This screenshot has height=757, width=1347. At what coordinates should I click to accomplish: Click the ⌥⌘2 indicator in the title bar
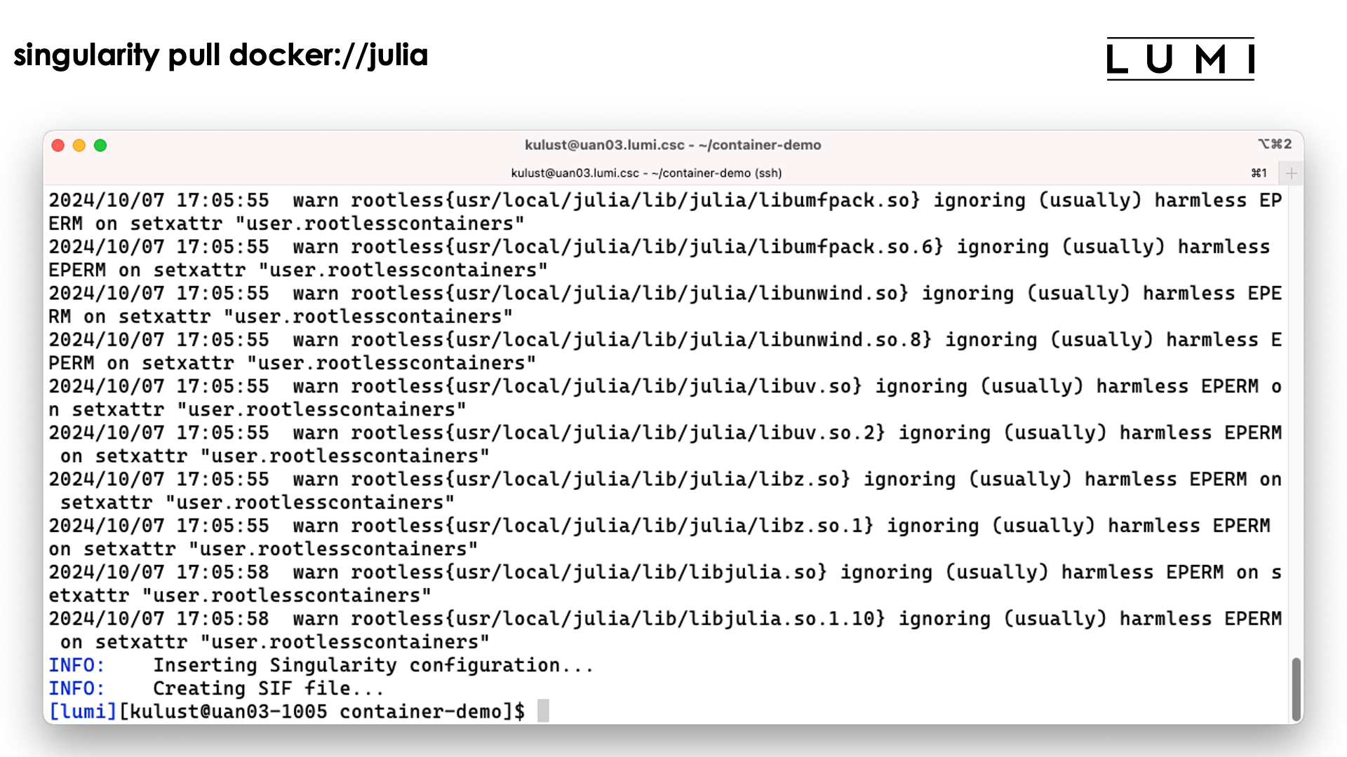coord(1274,144)
